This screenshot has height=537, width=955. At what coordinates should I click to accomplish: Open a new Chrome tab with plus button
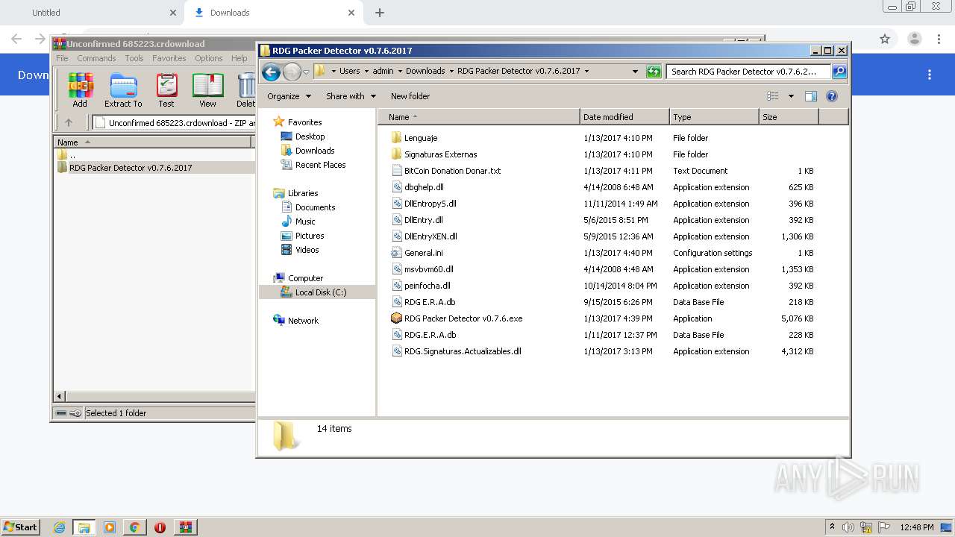click(380, 13)
